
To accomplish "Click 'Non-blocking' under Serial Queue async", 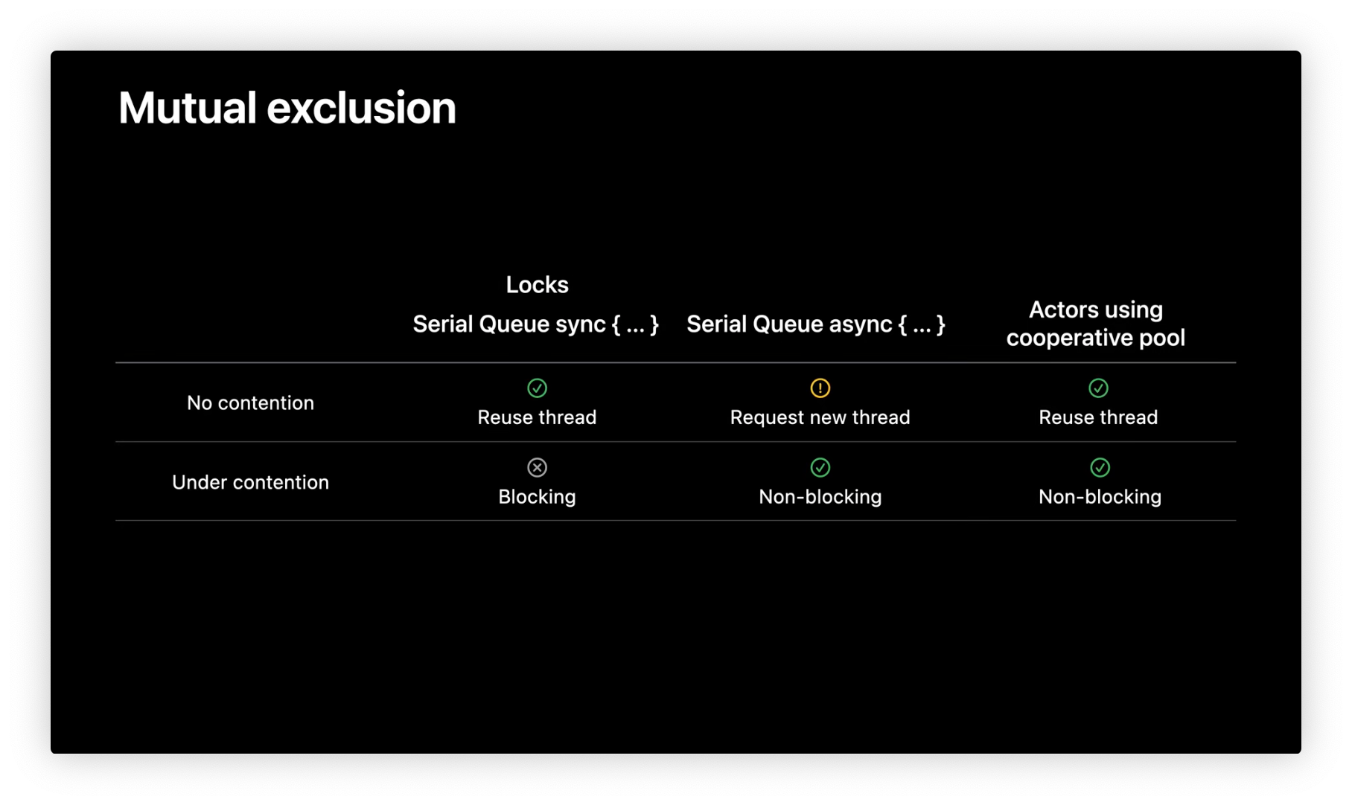I will (x=820, y=497).
